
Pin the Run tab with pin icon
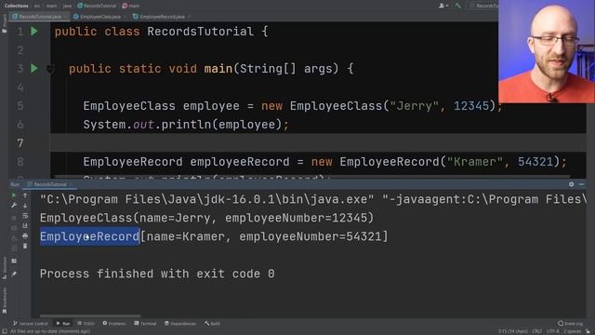pyautogui.click(x=14, y=274)
